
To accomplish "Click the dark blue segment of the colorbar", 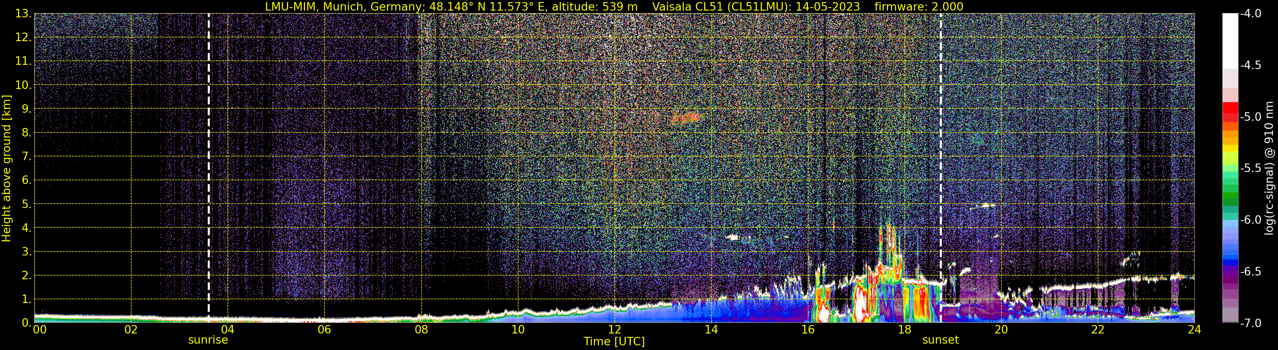I will 1231,263.
